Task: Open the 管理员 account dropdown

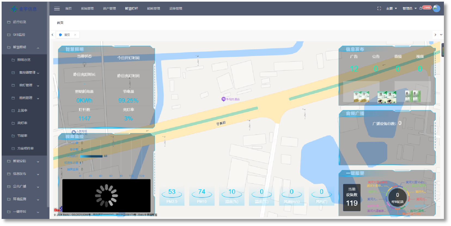Action: click(410, 8)
